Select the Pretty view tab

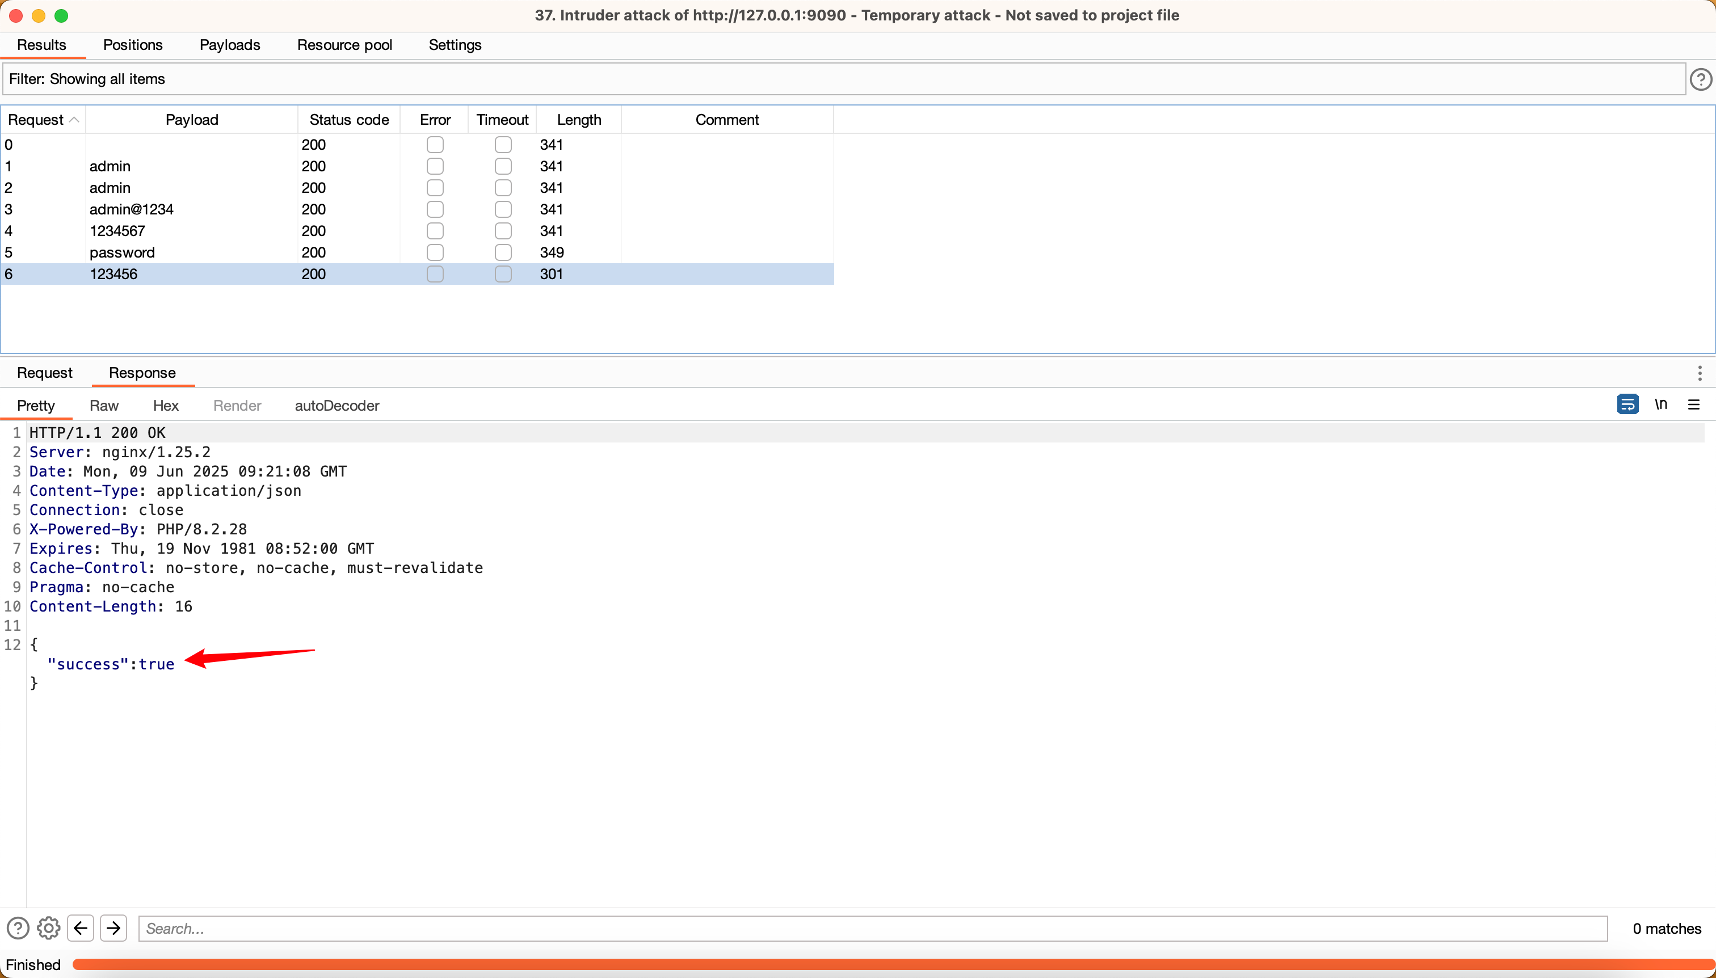(x=36, y=406)
